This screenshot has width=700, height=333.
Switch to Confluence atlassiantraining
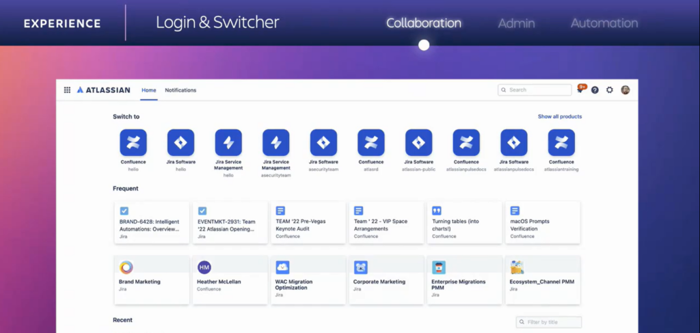(561, 150)
